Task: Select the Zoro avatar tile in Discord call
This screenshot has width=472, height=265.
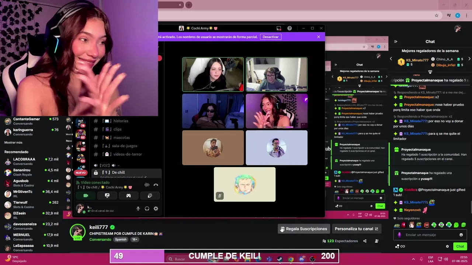Action: [245, 184]
